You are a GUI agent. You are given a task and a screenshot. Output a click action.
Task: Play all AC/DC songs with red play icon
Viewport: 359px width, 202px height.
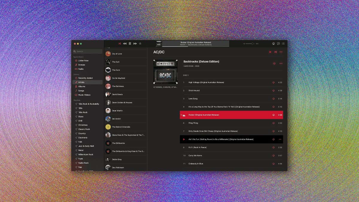click(270, 52)
